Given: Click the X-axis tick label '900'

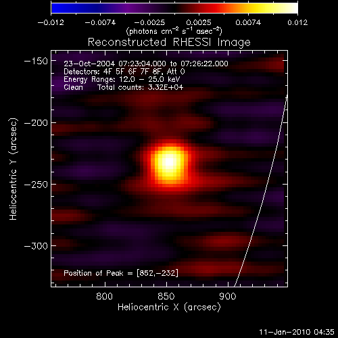Looking at the screenshot, I should [228, 296].
